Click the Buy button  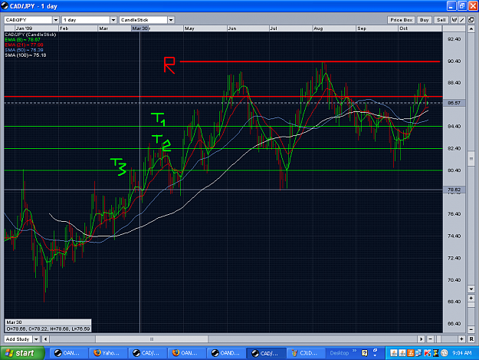pyautogui.click(x=424, y=20)
